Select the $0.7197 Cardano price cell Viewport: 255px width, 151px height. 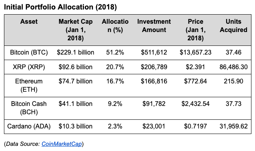point(196,126)
